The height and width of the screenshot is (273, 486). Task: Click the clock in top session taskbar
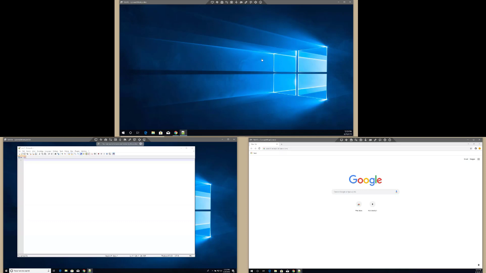348,133
